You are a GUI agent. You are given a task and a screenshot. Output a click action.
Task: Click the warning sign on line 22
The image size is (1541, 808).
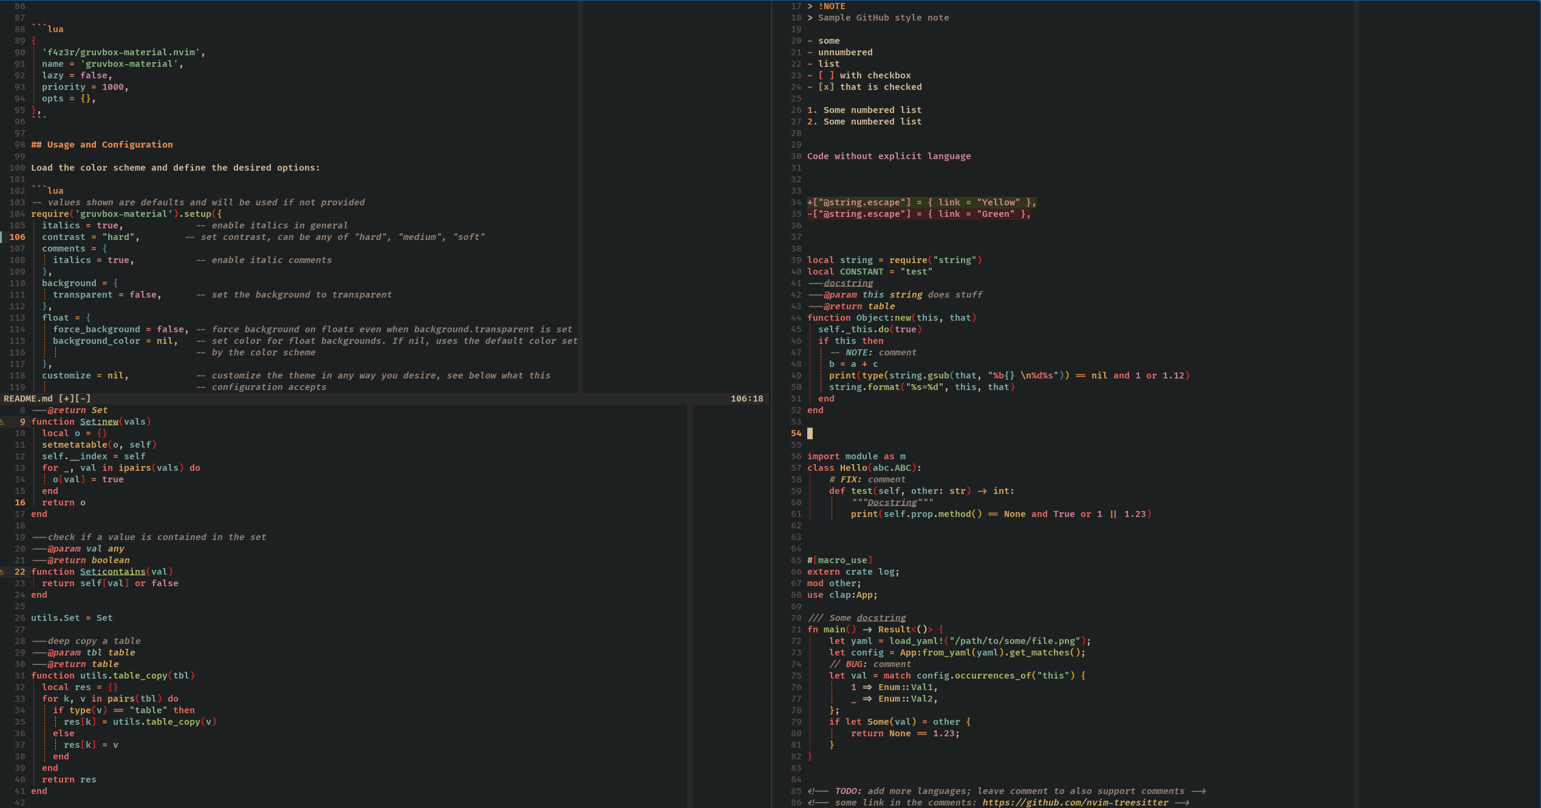tap(2, 572)
